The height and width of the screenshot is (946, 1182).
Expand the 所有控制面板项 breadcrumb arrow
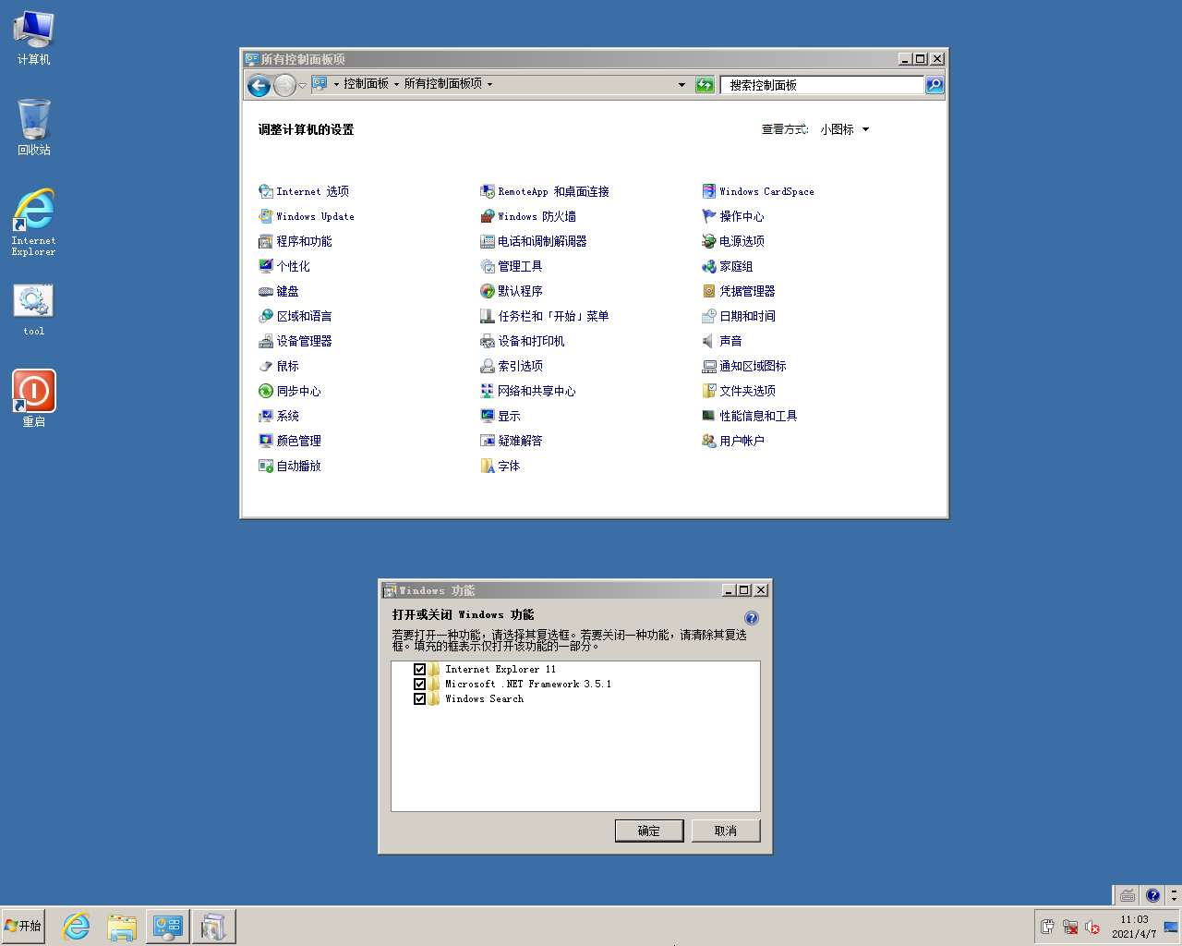pos(489,84)
